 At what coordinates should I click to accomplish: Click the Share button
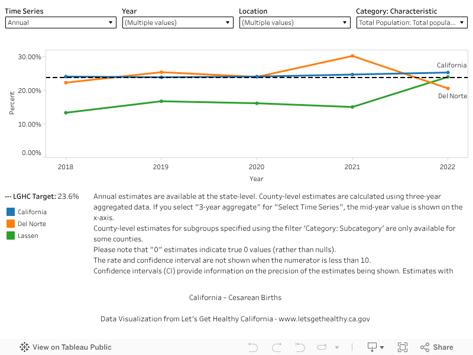[436, 347]
